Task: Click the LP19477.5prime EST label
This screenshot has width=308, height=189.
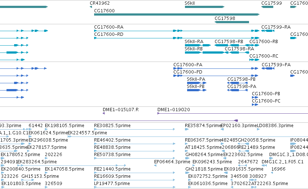Action: tap(112, 184)
